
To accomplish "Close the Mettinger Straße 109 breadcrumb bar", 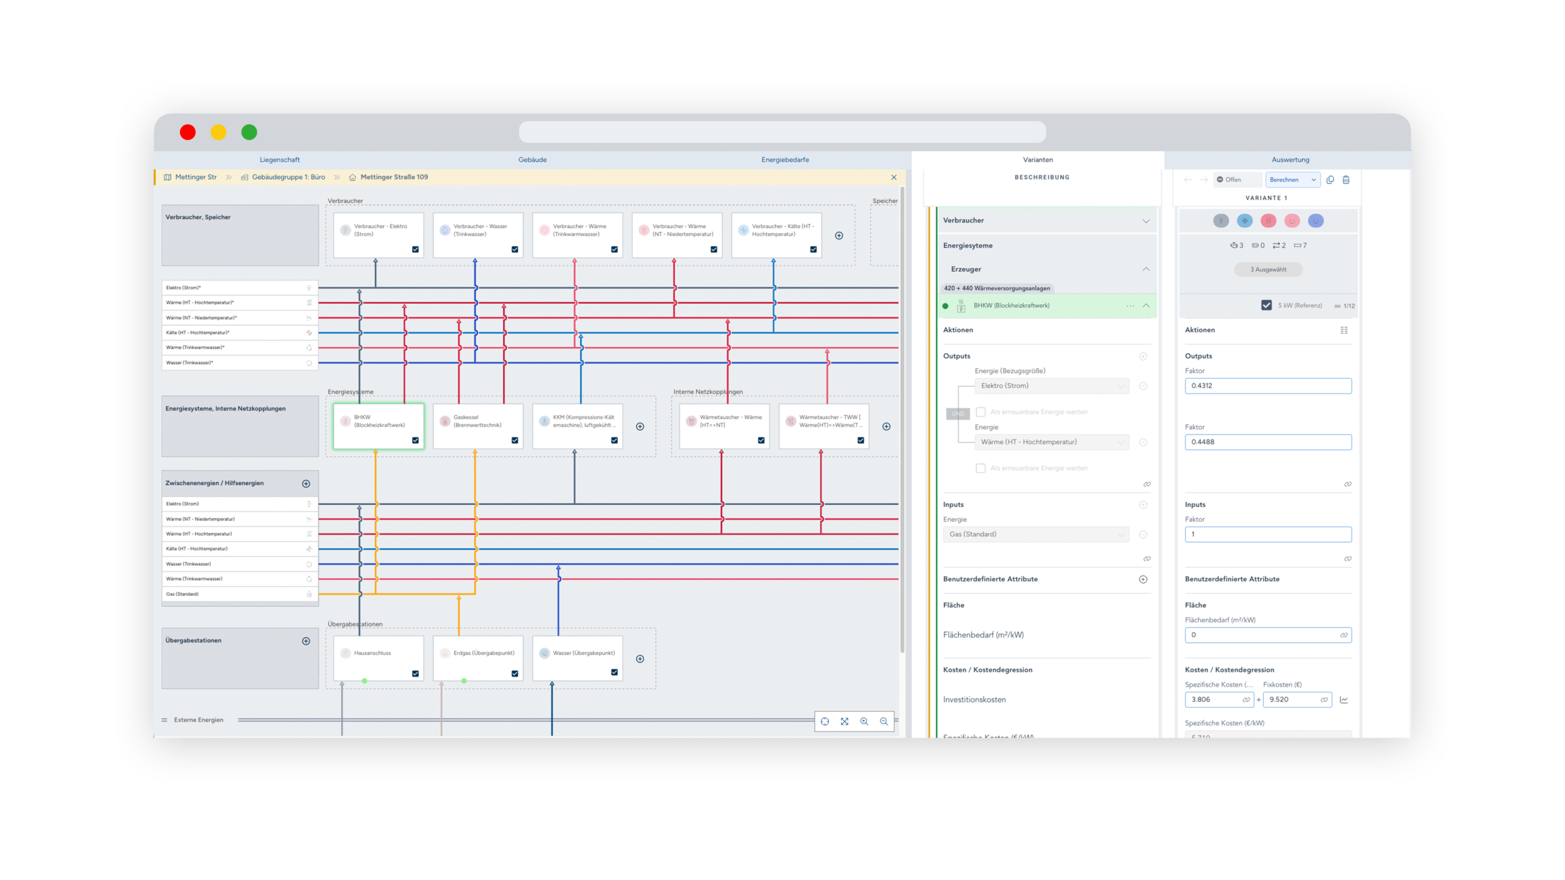I will (x=894, y=177).
